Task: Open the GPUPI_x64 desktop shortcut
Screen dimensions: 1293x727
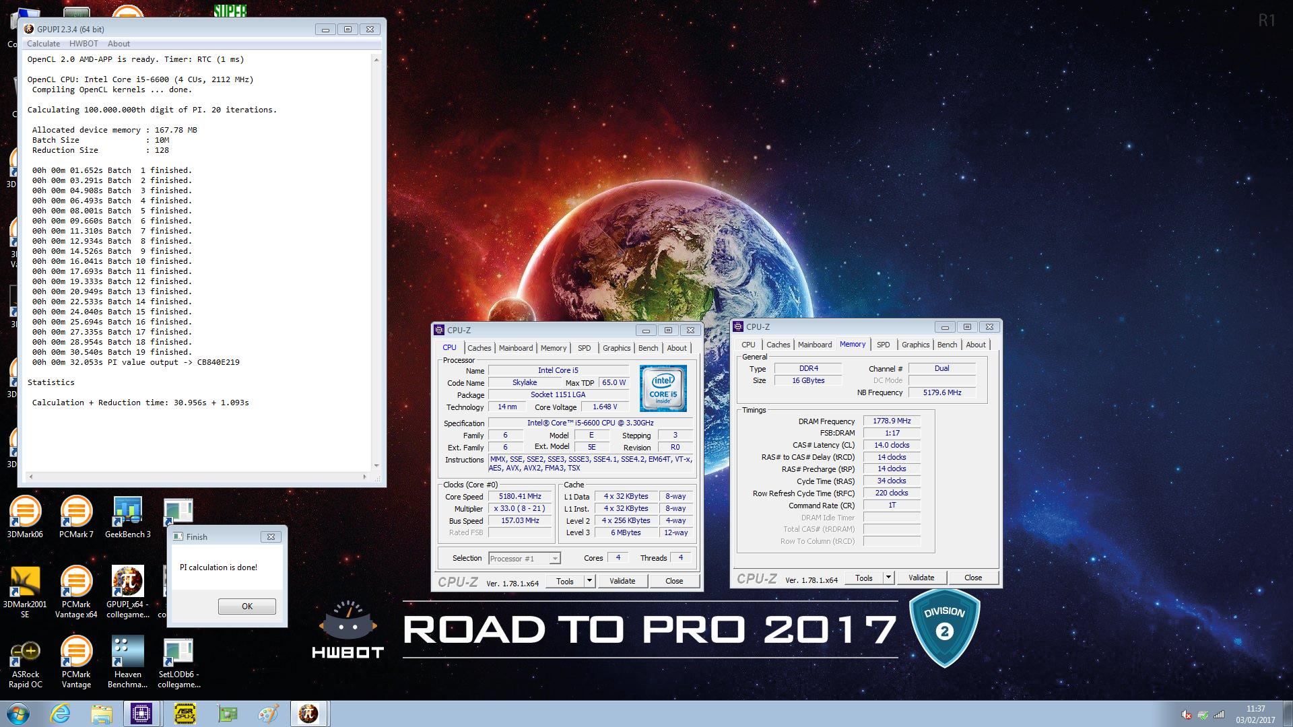Action: pyautogui.click(x=128, y=592)
